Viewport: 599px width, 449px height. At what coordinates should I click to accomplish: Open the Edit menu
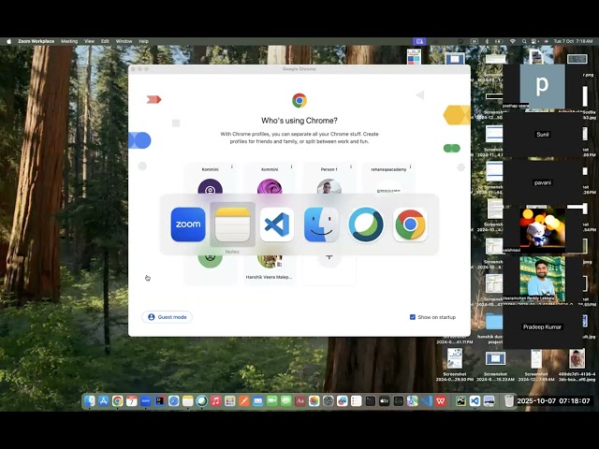[x=105, y=41]
